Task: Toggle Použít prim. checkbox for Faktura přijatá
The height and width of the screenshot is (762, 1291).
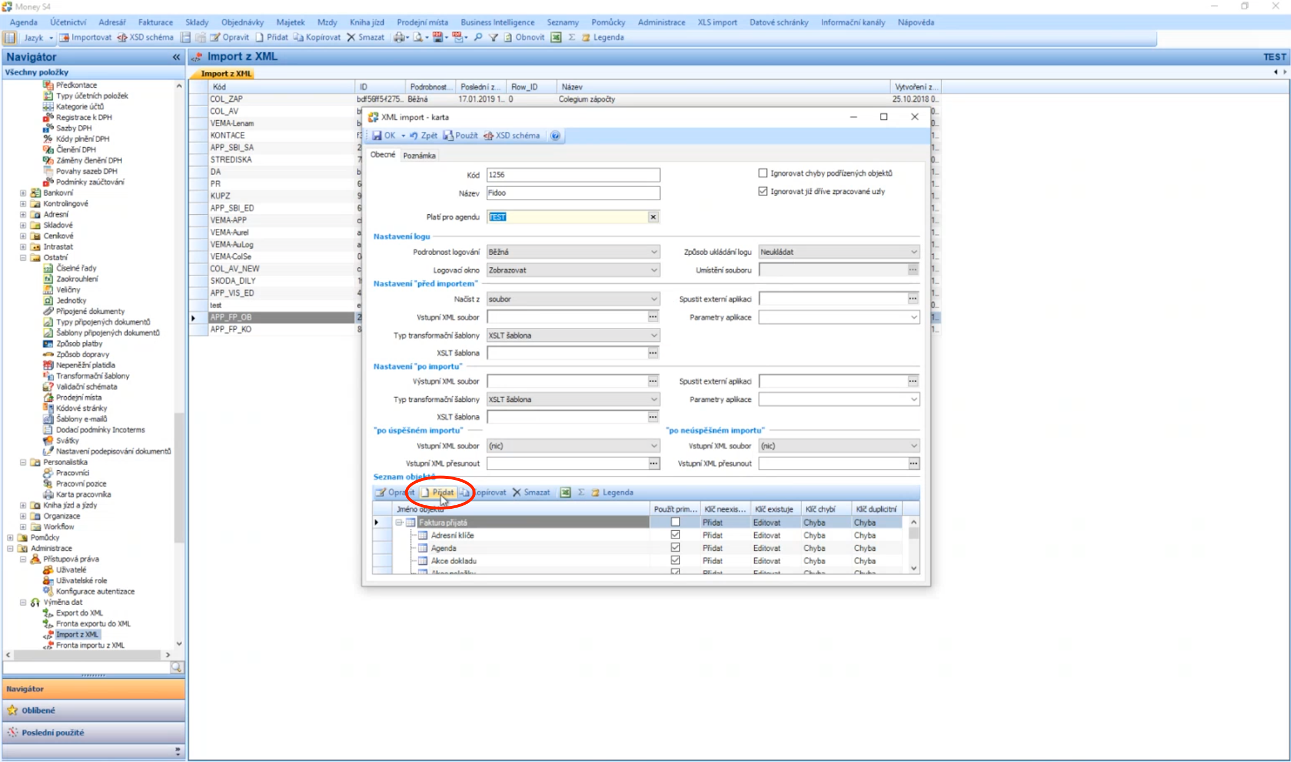Action: tap(675, 522)
